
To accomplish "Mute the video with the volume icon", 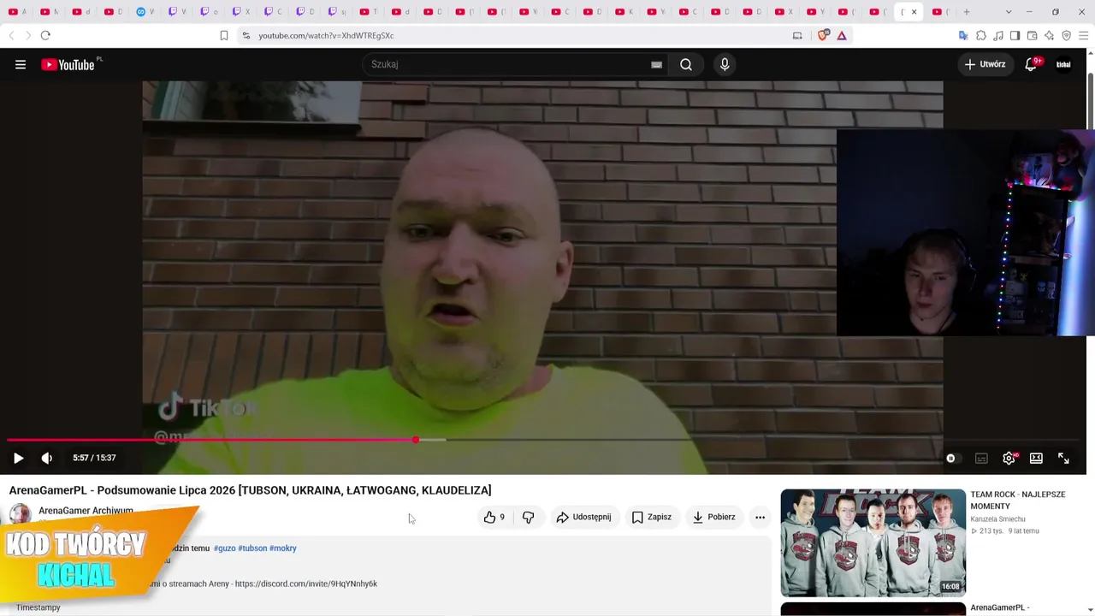I will click(47, 458).
